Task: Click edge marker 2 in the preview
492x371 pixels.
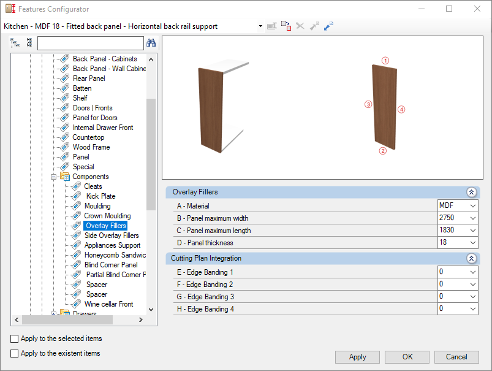Action: pos(383,151)
